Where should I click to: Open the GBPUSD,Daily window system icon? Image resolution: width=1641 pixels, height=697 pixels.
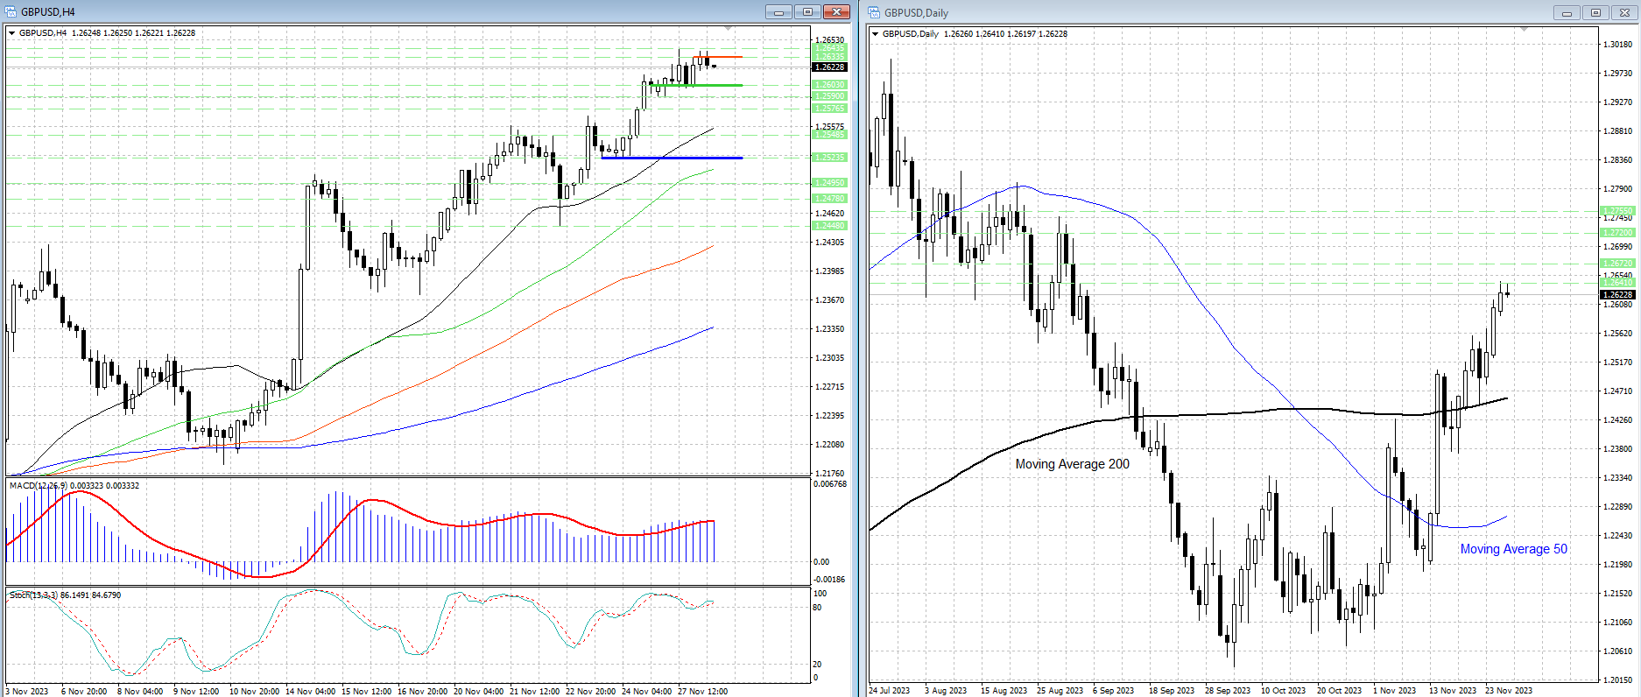click(x=874, y=12)
